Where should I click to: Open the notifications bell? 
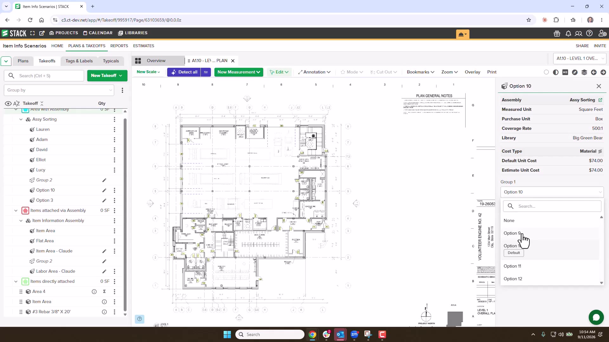click(x=568, y=34)
